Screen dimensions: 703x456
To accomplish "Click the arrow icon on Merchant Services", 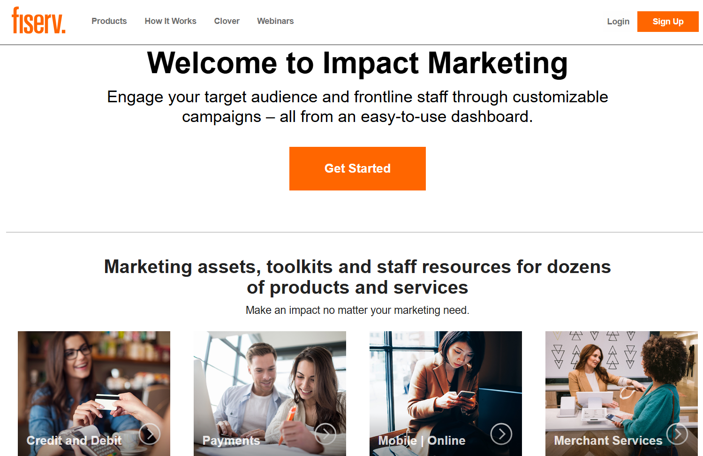I will tap(677, 434).
